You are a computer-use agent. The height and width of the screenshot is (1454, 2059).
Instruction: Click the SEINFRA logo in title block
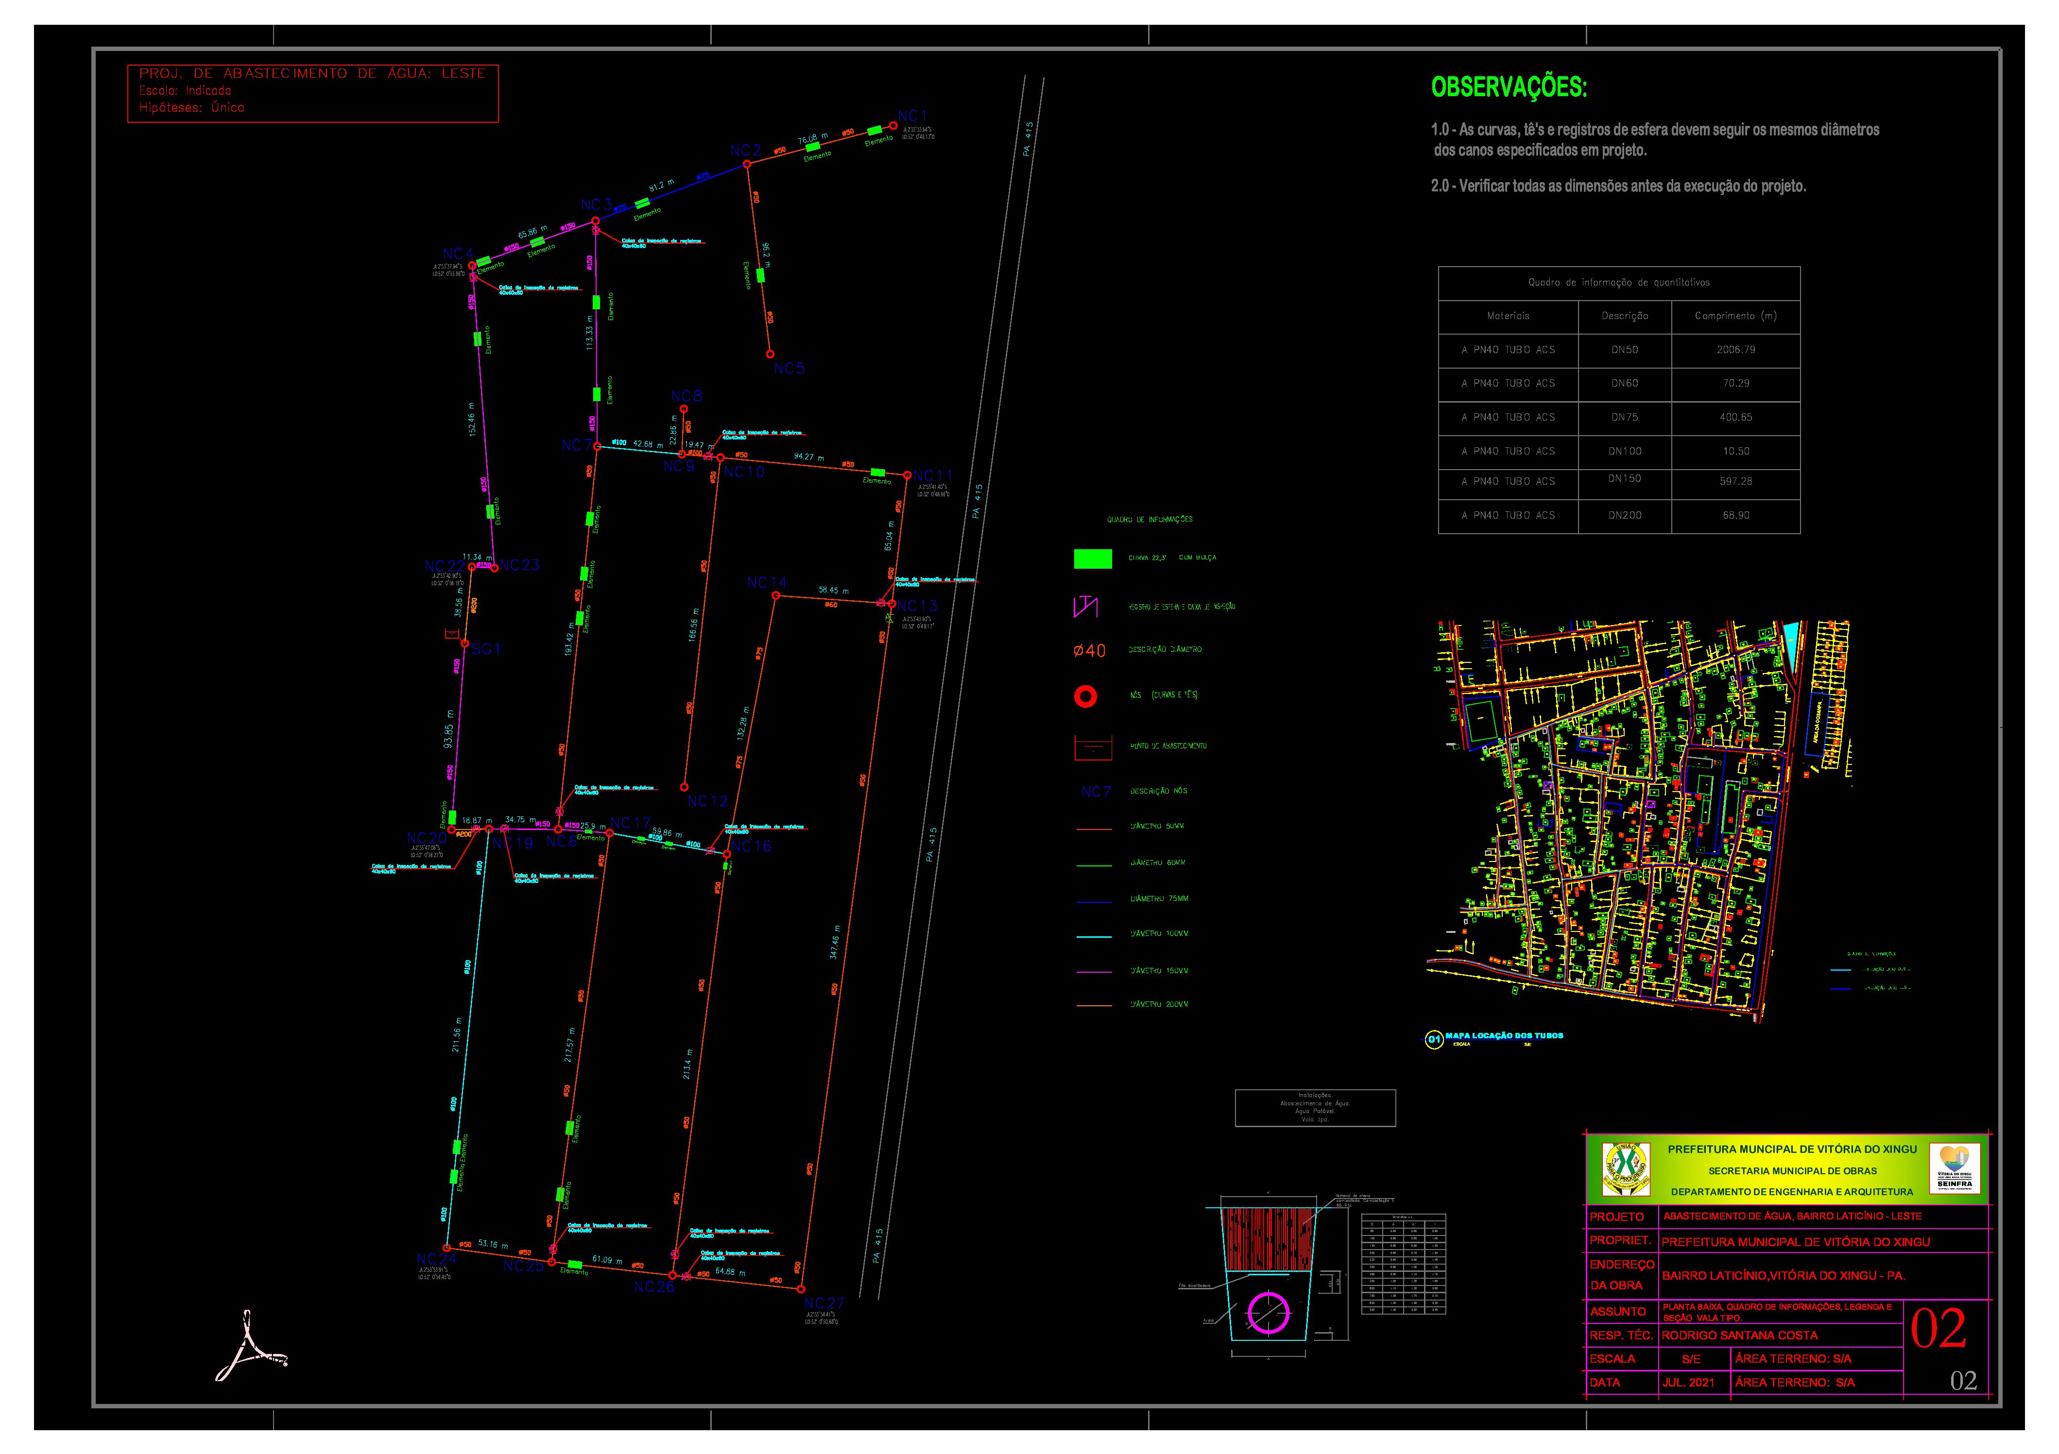point(1954,1168)
